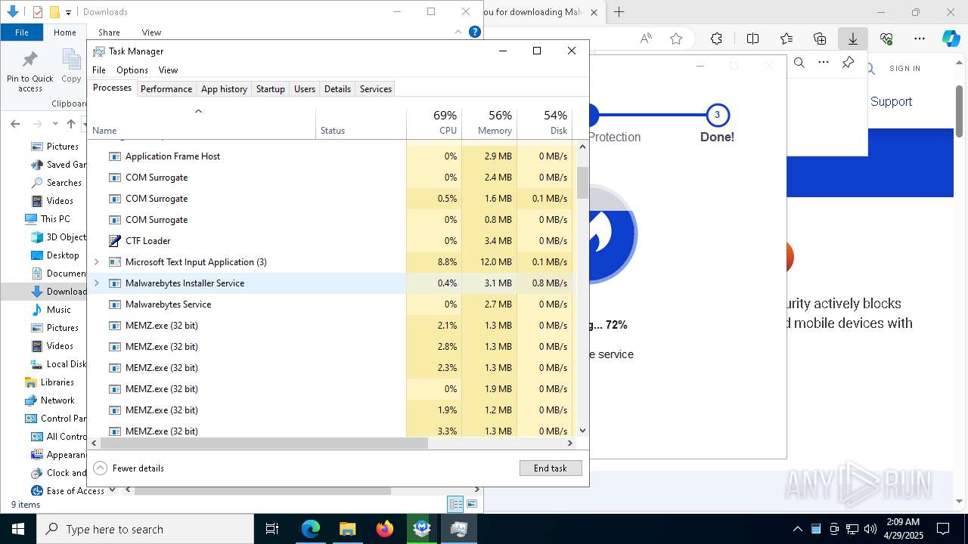Click the End task button
This screenshot has height=544, width=968.
(551, 468)
